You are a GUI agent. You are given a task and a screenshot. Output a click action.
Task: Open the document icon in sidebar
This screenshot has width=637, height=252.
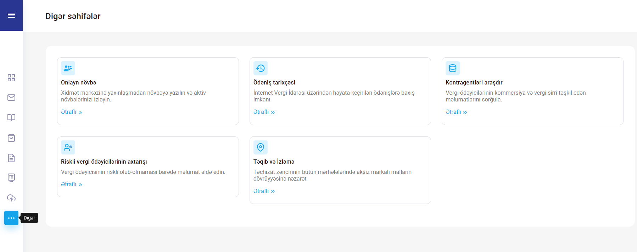click(11, 158)
